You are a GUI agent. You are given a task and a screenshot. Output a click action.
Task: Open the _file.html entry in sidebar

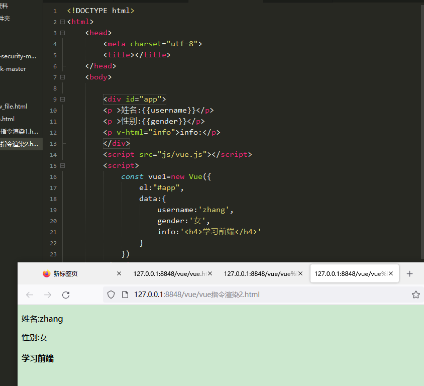point(14,107)
